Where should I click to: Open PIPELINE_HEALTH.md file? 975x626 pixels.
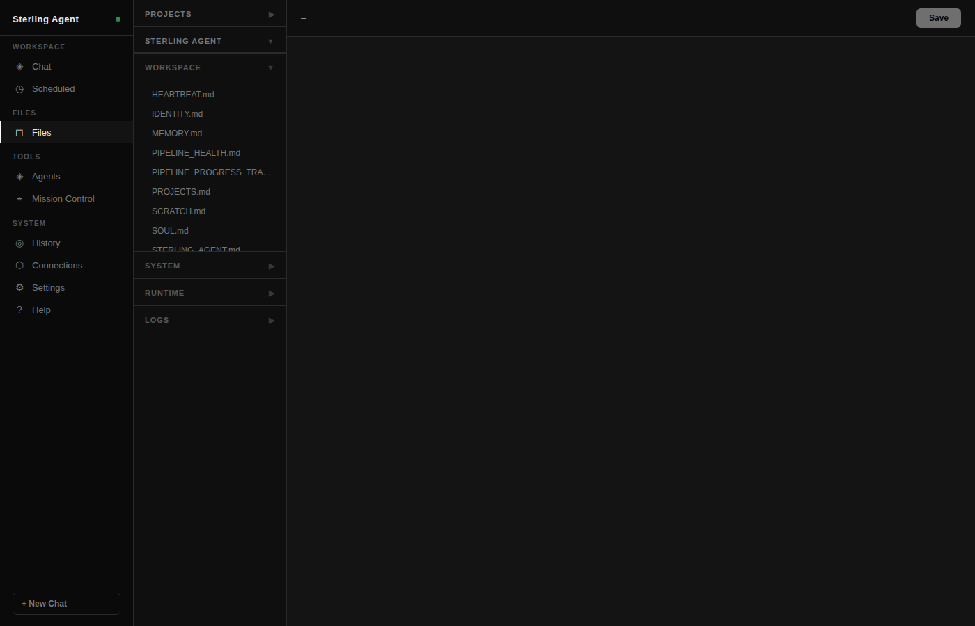210,153
